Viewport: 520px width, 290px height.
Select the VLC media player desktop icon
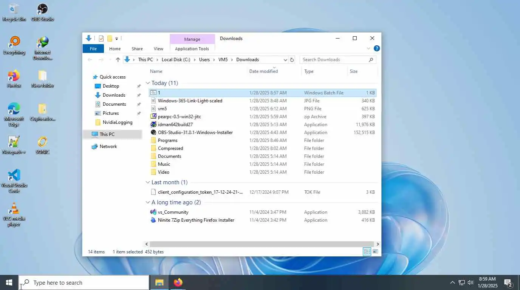(x=14, y=214)
